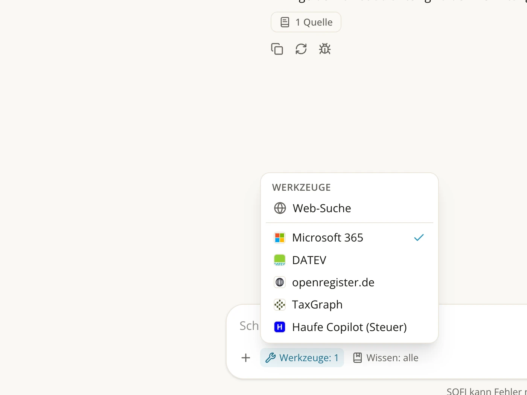Copy the response with the copy icon
The width and height of the screenshot is (527, 395).
point(277,49)
